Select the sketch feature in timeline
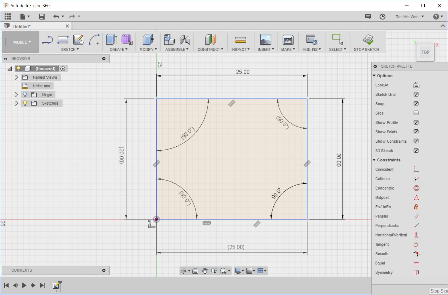 [x=56, y=285]
